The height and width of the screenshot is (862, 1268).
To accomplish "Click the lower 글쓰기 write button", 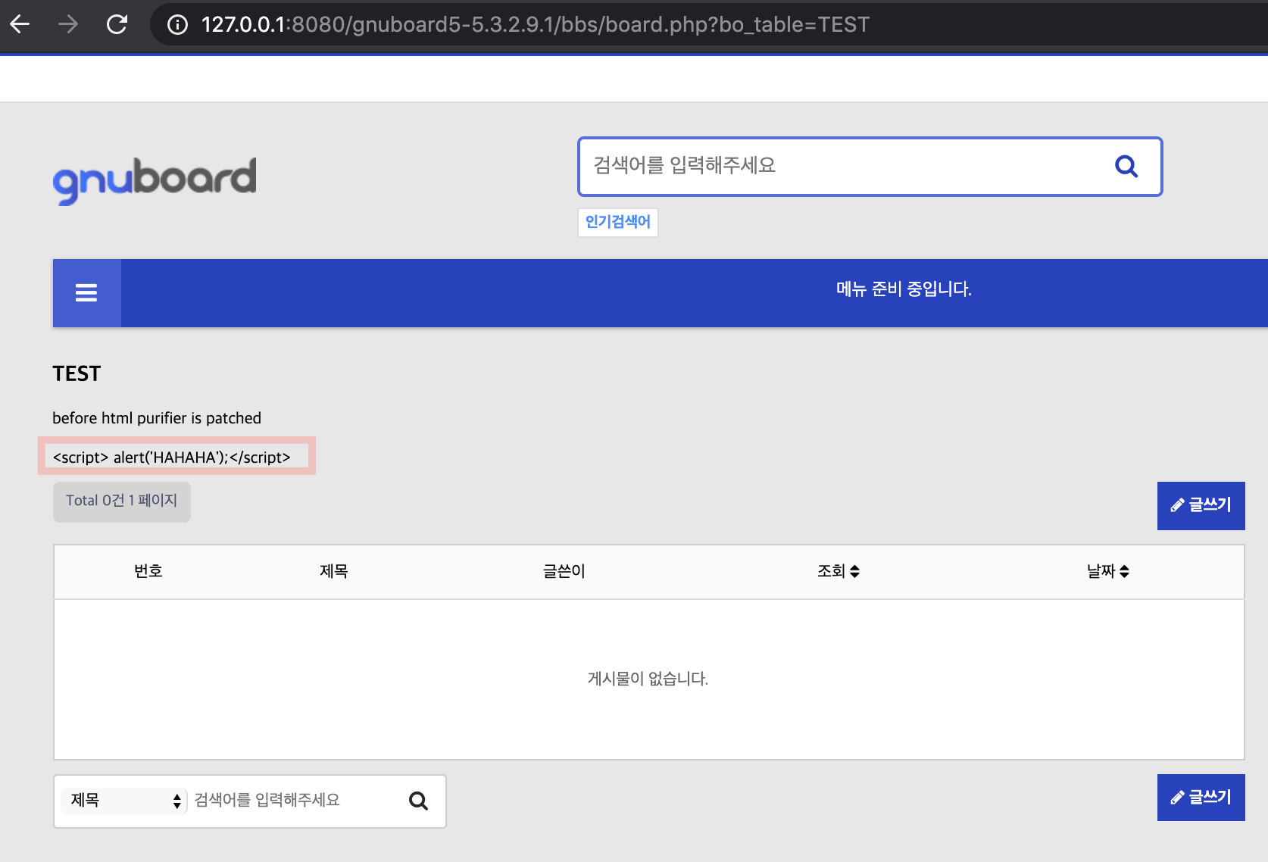I will (x=1201, y=798).
